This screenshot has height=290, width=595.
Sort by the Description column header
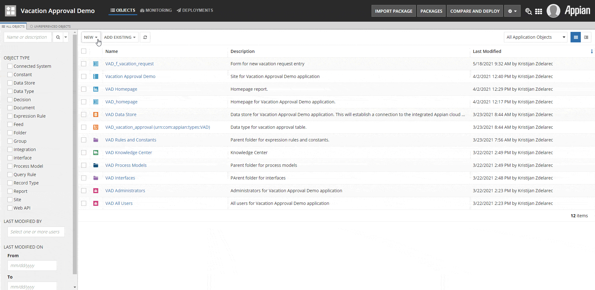click(243, 51)
